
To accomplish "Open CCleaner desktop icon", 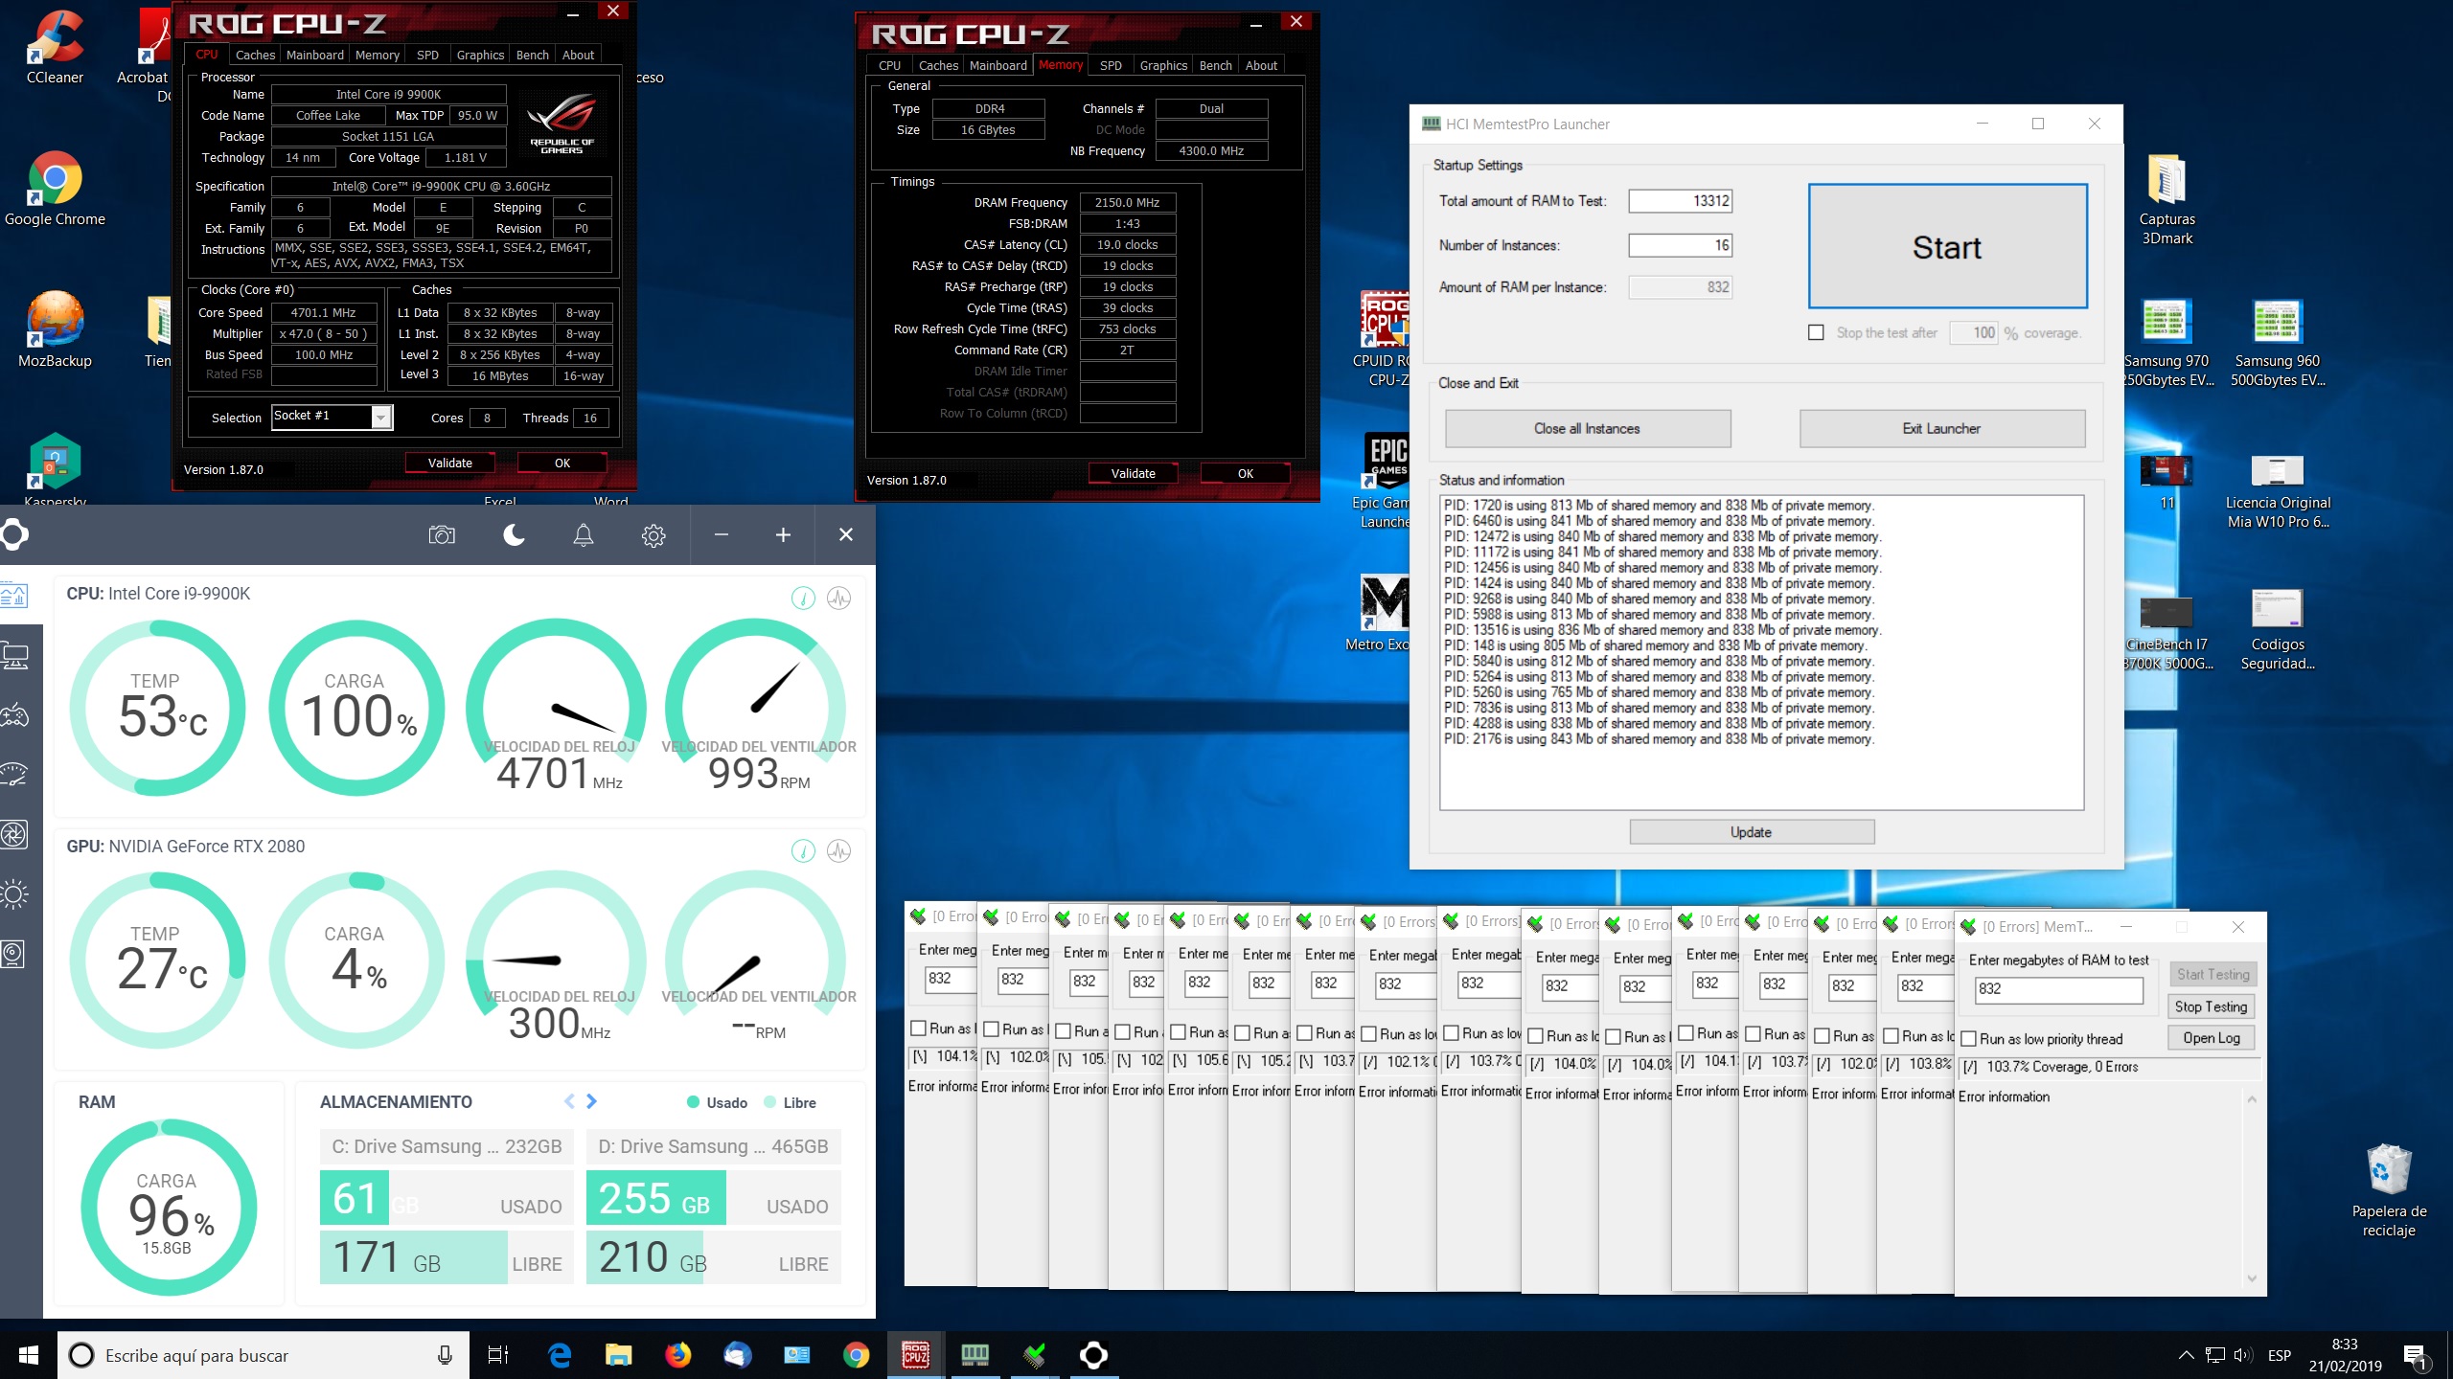I will click(x=55, y=48).
